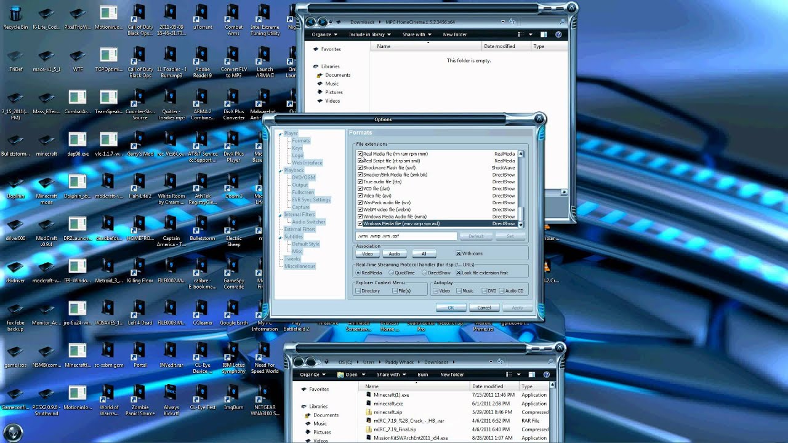
Task: Open the Google Earth desktop shortcut
Action: 233,313
